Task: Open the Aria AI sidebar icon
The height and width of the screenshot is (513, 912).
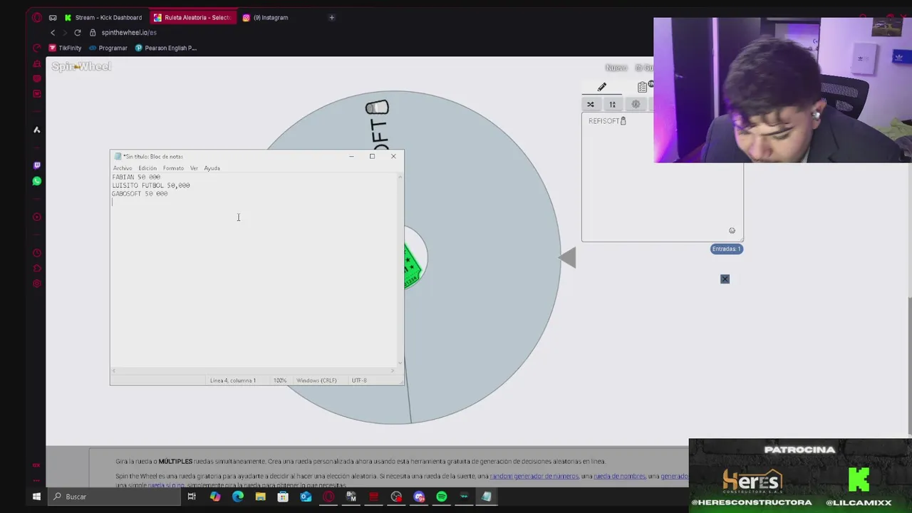Action: pos(37,130)
